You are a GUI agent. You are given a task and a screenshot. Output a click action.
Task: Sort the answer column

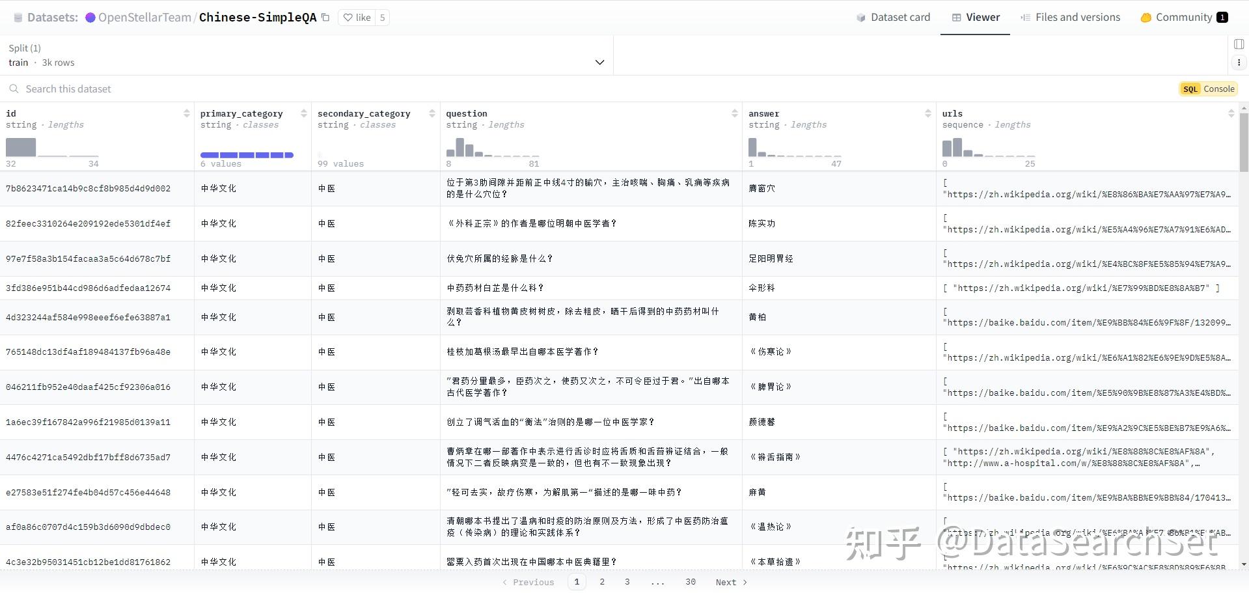click(928, 113)
